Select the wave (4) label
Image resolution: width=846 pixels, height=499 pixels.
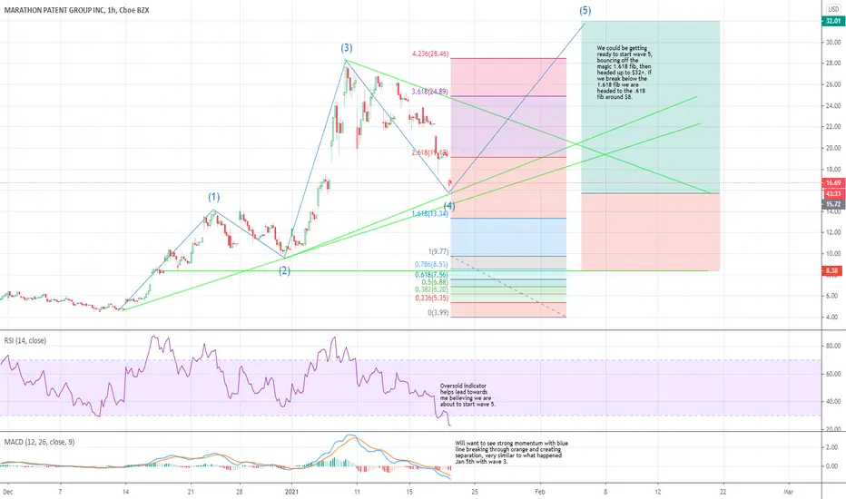point(449,206)
